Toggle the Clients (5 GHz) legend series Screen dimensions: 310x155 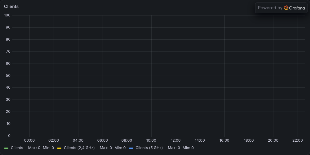click(x=149, y=148)
